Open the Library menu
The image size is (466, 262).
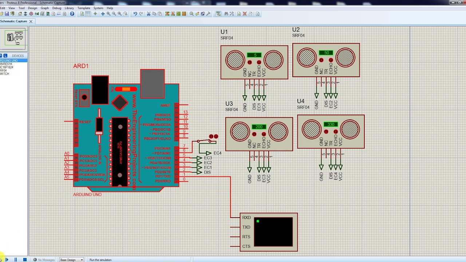click(69, 8)
